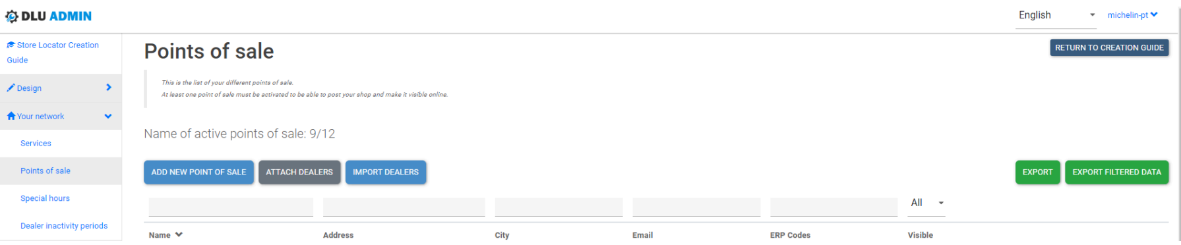Click Export Filtered Data button
Viewport: 1181px width, 245px height.
click(1116, 172)
